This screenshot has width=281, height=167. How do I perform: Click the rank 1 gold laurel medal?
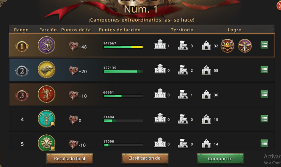click(x=22, y=46)
